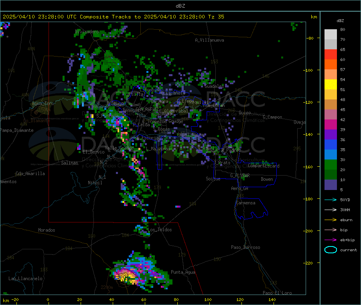This screenshot has height=305, width=361.
Task: Select the Paso_El_Loro label
Action: click(277, 293)
